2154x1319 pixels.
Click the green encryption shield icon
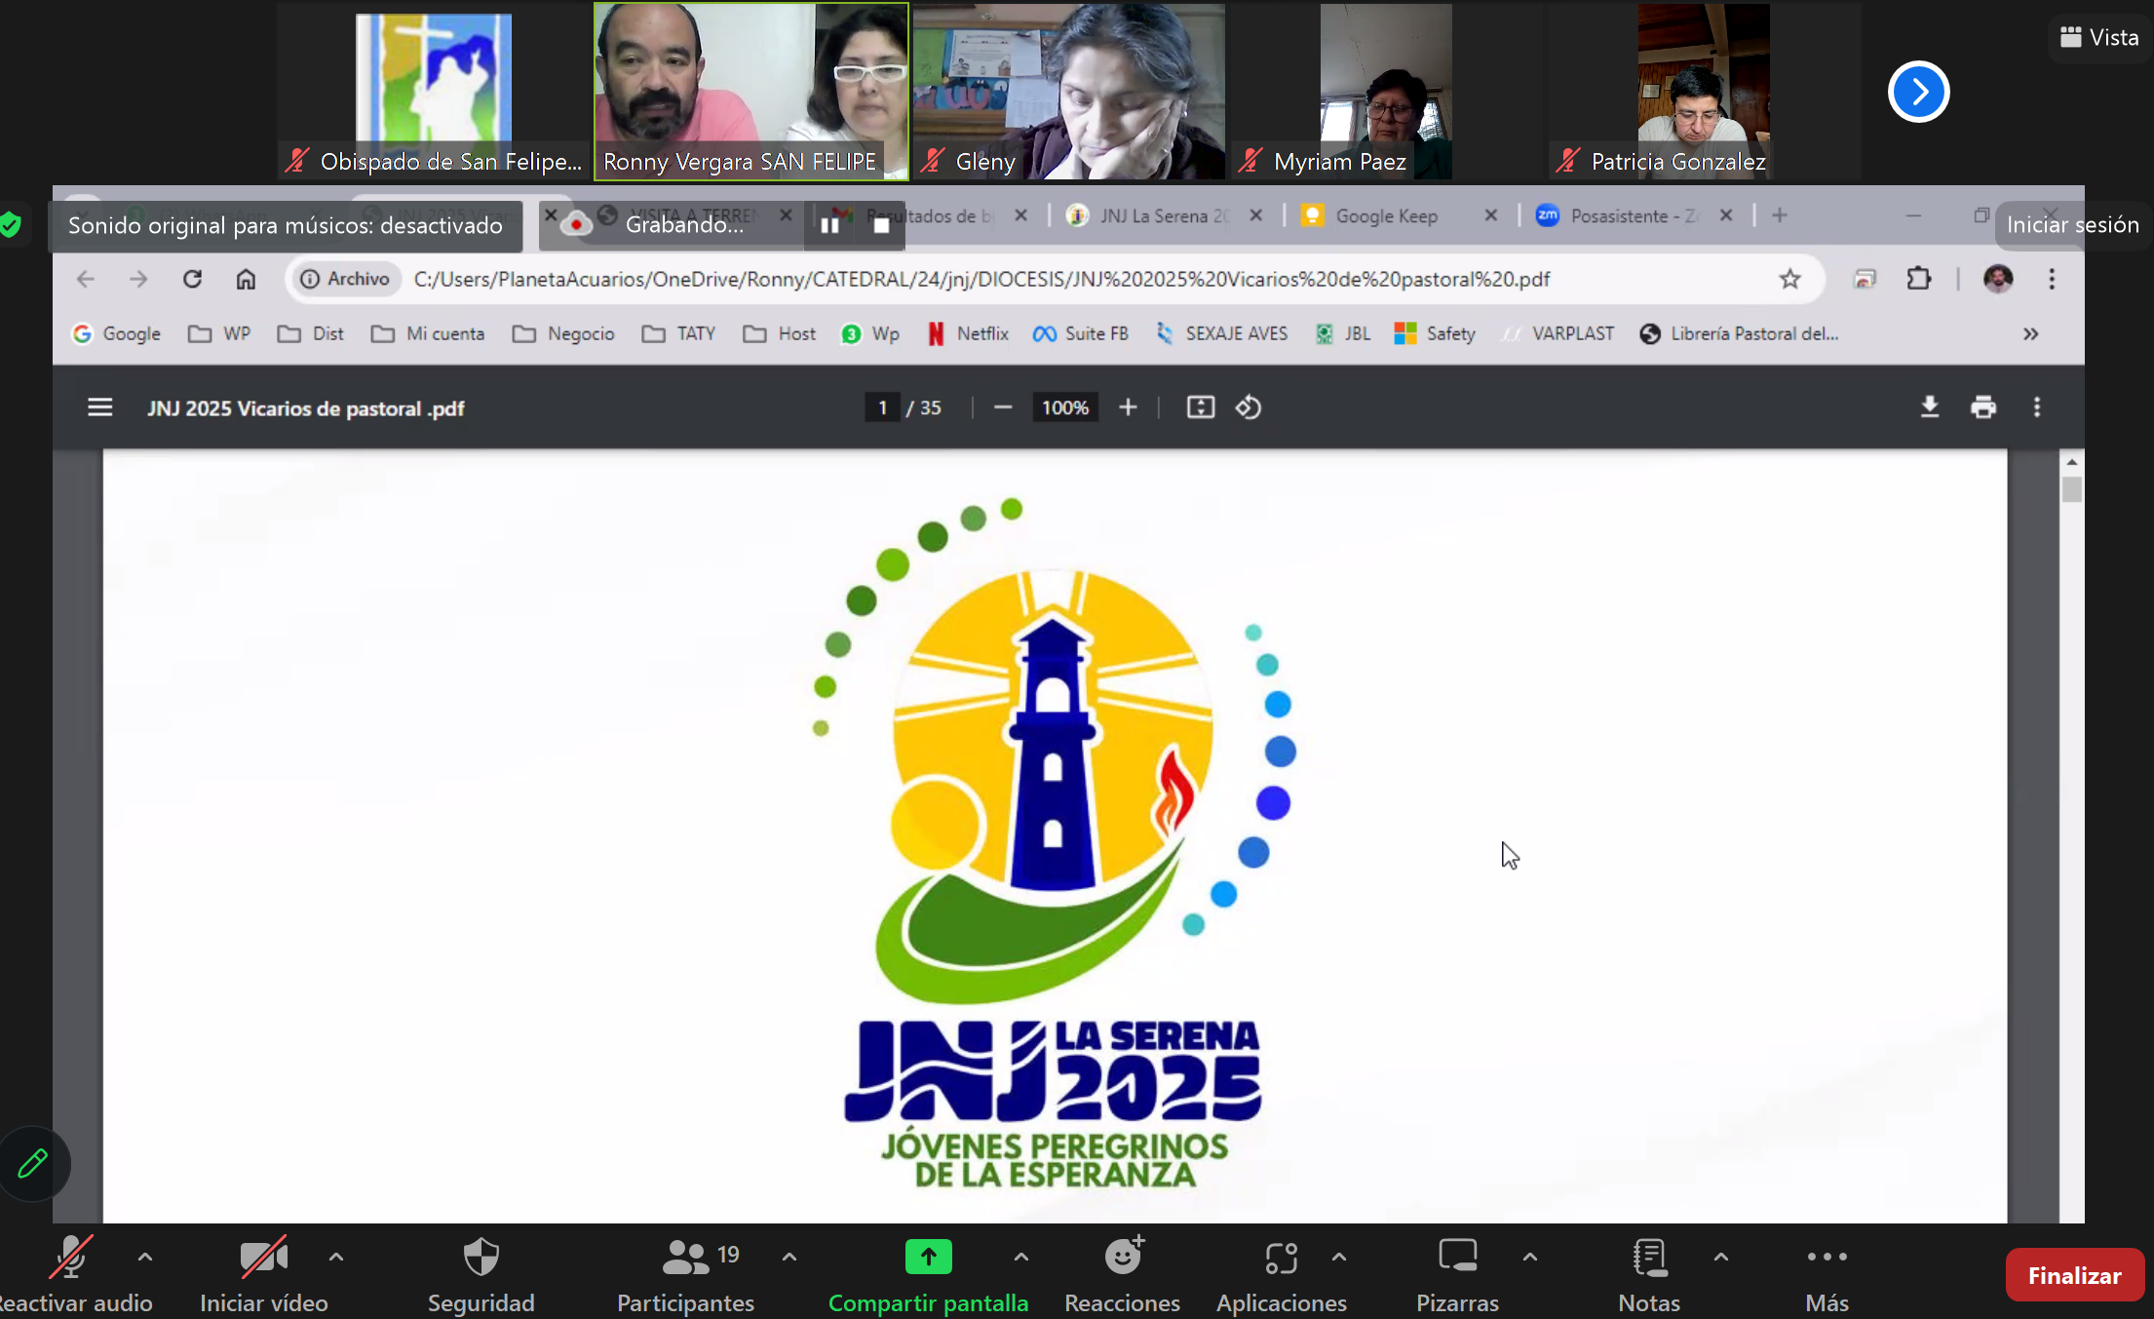pyautogui.click(x=11, y=225)
